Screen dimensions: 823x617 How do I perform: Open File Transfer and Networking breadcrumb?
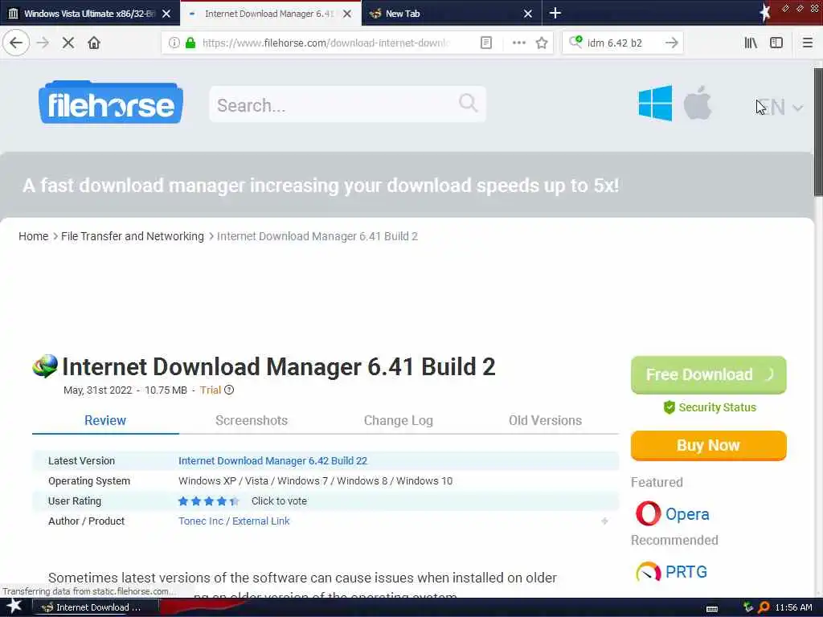[133, 236]
